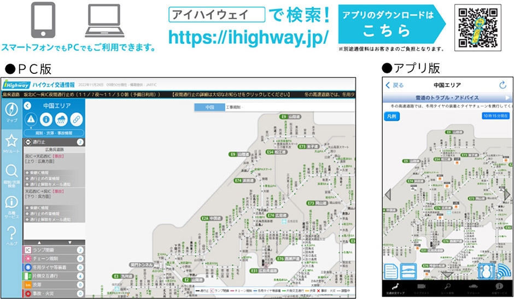Click the scrolling 夜間通行止め news ticker

(179, 95)
